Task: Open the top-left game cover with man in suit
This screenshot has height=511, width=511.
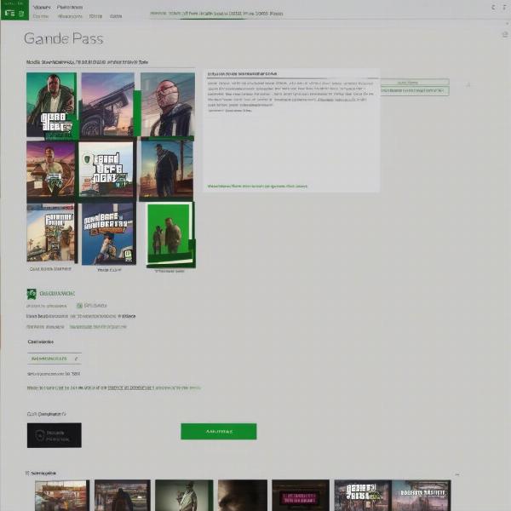Action: 51,105
